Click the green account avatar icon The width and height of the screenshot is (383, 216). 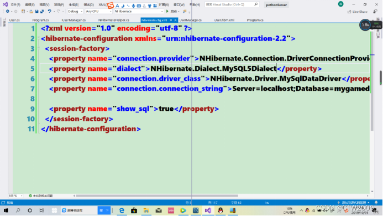(x=340, y=4)
